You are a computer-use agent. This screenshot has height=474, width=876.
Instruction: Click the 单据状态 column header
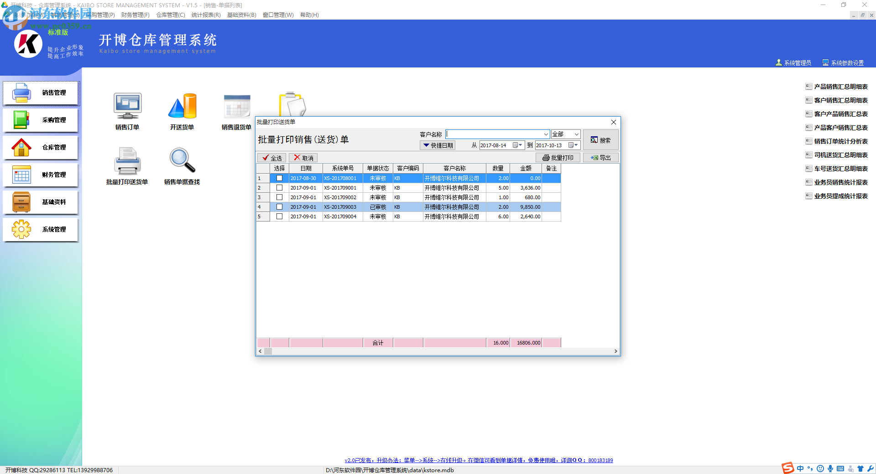point(378,168)
